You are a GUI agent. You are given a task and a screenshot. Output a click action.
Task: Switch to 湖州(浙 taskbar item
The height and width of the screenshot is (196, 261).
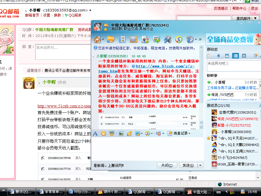coord(110,192)
